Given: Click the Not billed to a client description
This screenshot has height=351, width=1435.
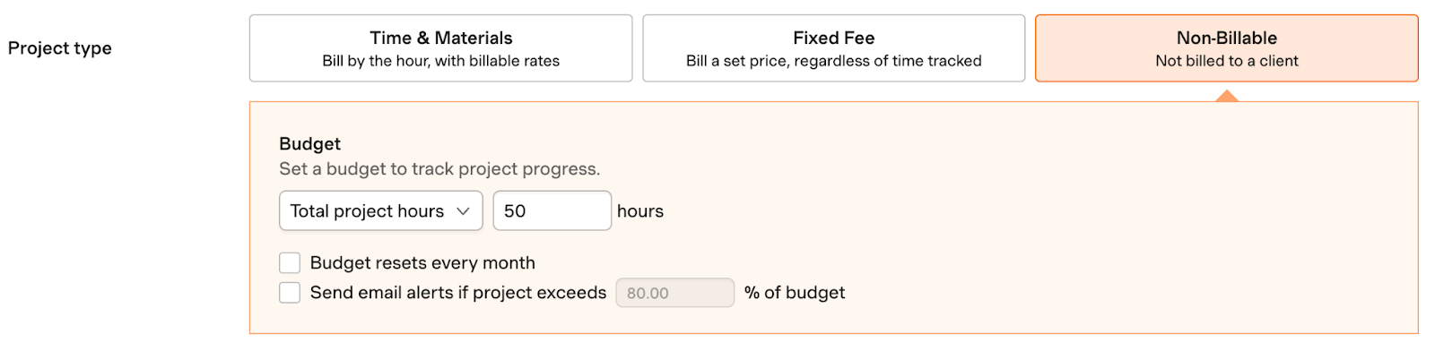Looking at the screenshot, I should (1226, 61).
